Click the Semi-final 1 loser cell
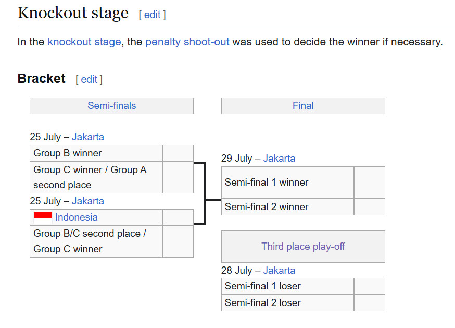The image size is (455, 328). point(287,286)
